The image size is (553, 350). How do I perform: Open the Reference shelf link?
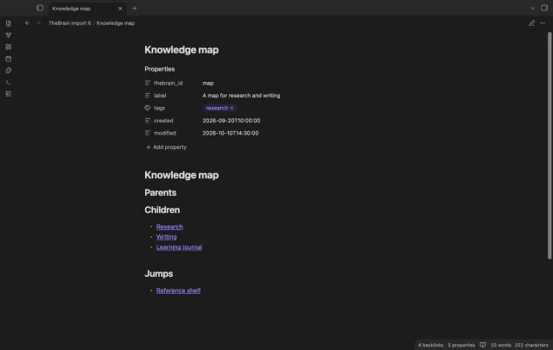click(x=179, y=291)
